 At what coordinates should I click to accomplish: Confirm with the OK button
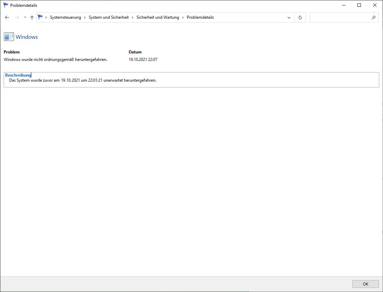coord(365,284)
